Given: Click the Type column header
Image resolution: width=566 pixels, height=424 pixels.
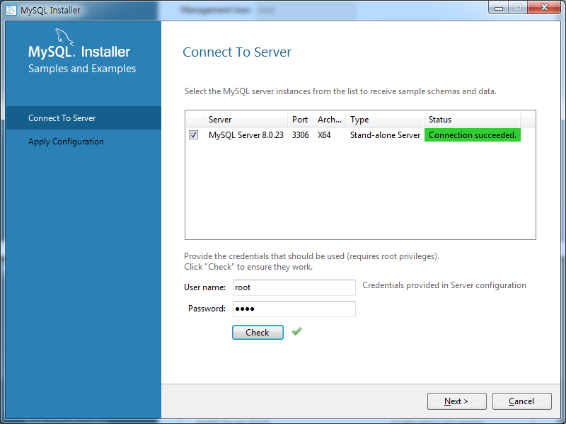Looking at the screenshot, I should click(x=385, y=120).
